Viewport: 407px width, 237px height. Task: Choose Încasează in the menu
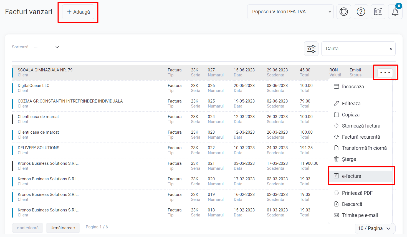coord(353,87)
